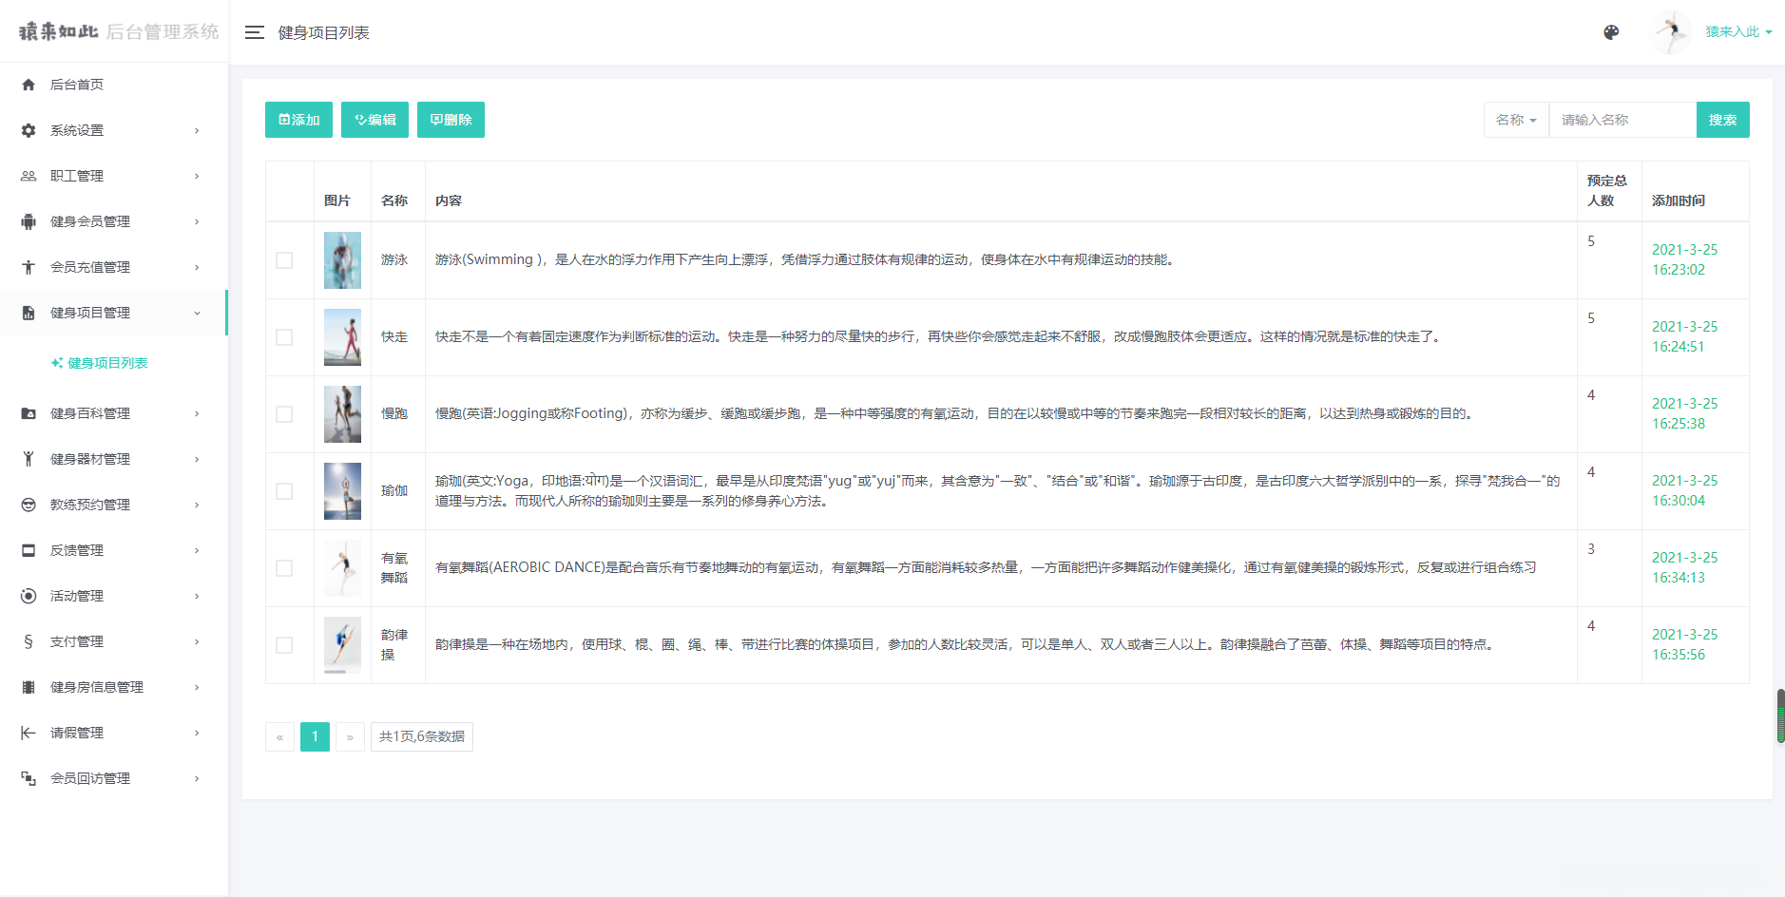Open the 支付管理 menu
The width and height of the screenshot is (1785, 897).
114,641
